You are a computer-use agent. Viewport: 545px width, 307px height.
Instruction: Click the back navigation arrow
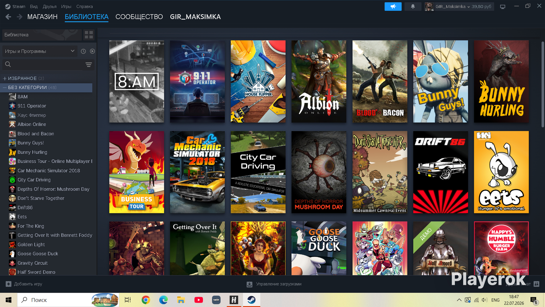pos(8,17)
